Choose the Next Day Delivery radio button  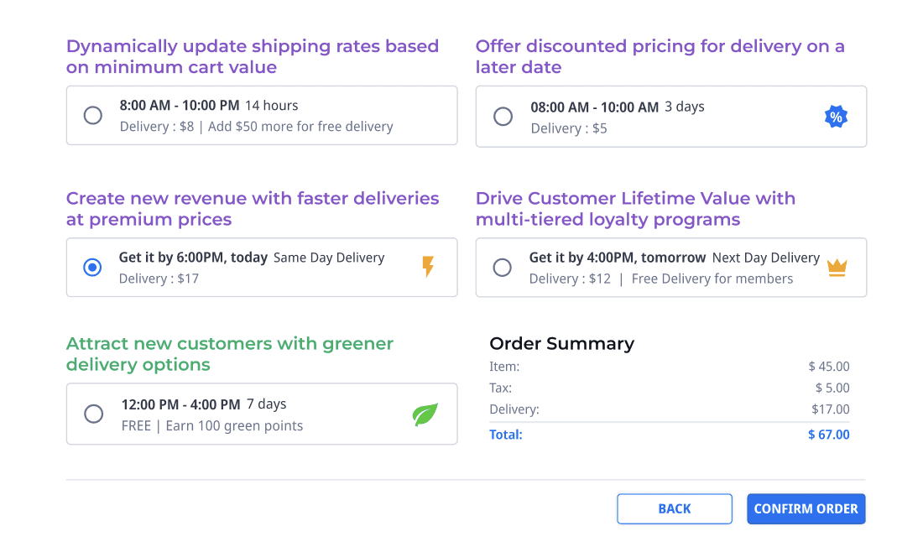click(x=502, y=268)
